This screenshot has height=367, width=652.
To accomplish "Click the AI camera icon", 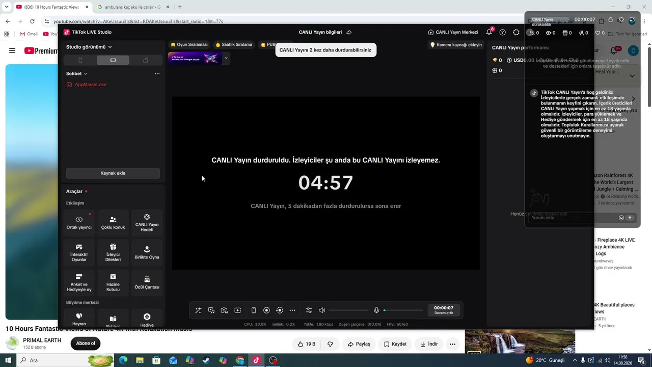I will click(224, 310).
